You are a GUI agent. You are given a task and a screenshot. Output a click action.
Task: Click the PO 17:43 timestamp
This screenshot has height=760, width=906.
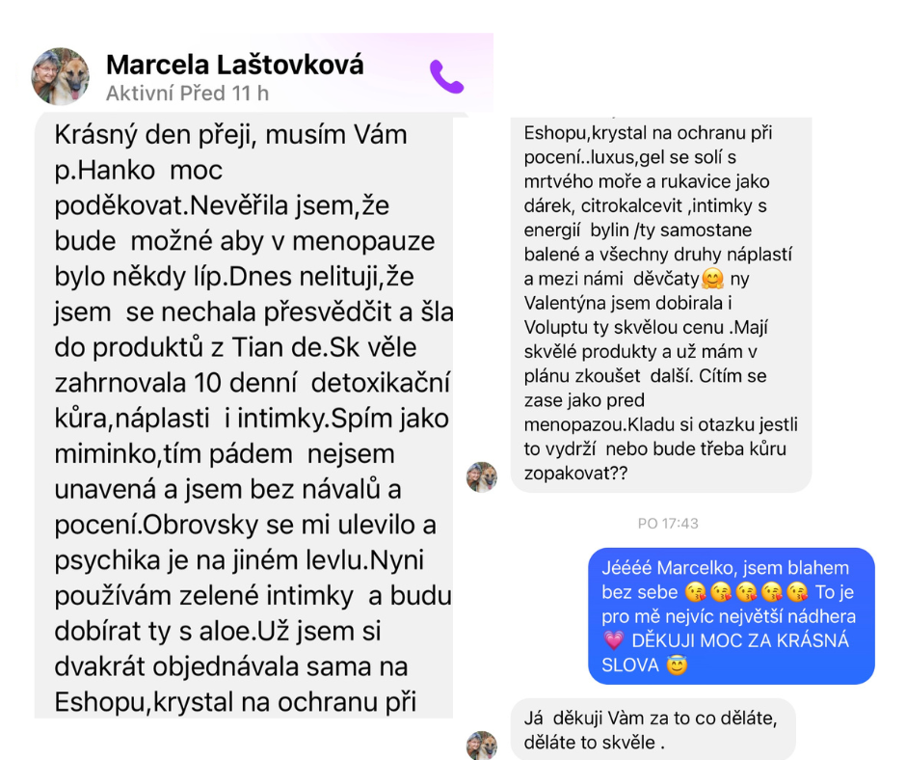pyautogui.click(x=668, y=524)
